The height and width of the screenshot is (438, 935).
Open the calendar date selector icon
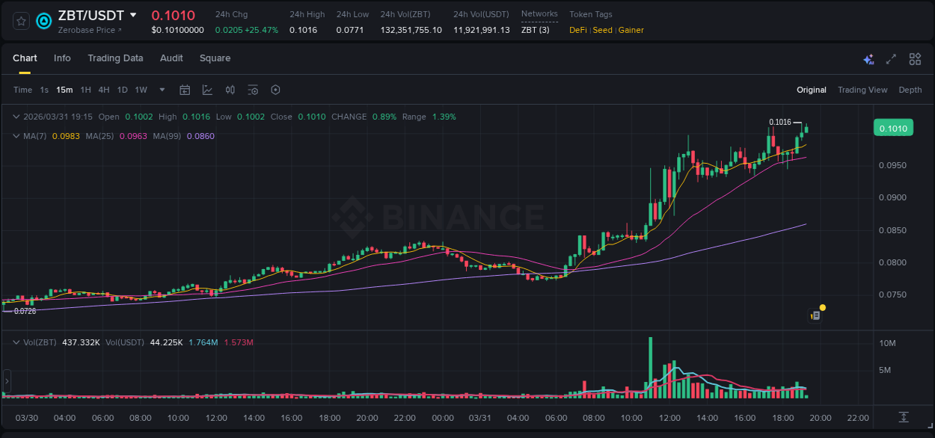(x=185, y=90)
